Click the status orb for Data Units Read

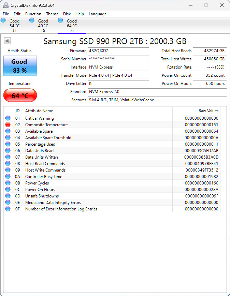8,150
